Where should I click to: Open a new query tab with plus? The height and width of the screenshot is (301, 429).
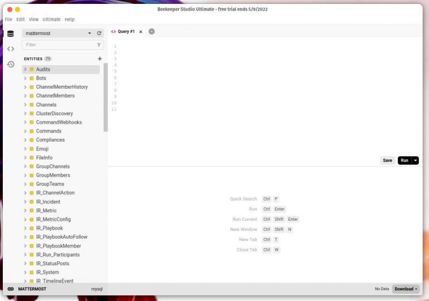[x=152, y=31]
